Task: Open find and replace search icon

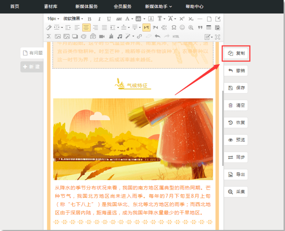Action: (x=191, y=27)
